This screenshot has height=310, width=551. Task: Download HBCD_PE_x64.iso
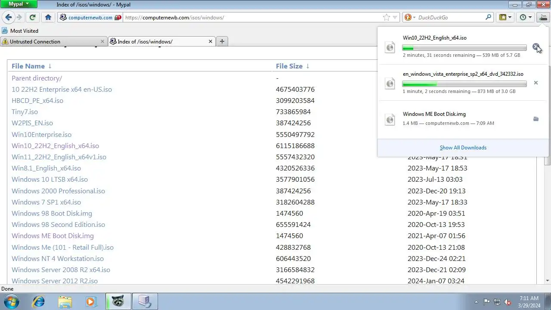[x=37, y=101]
